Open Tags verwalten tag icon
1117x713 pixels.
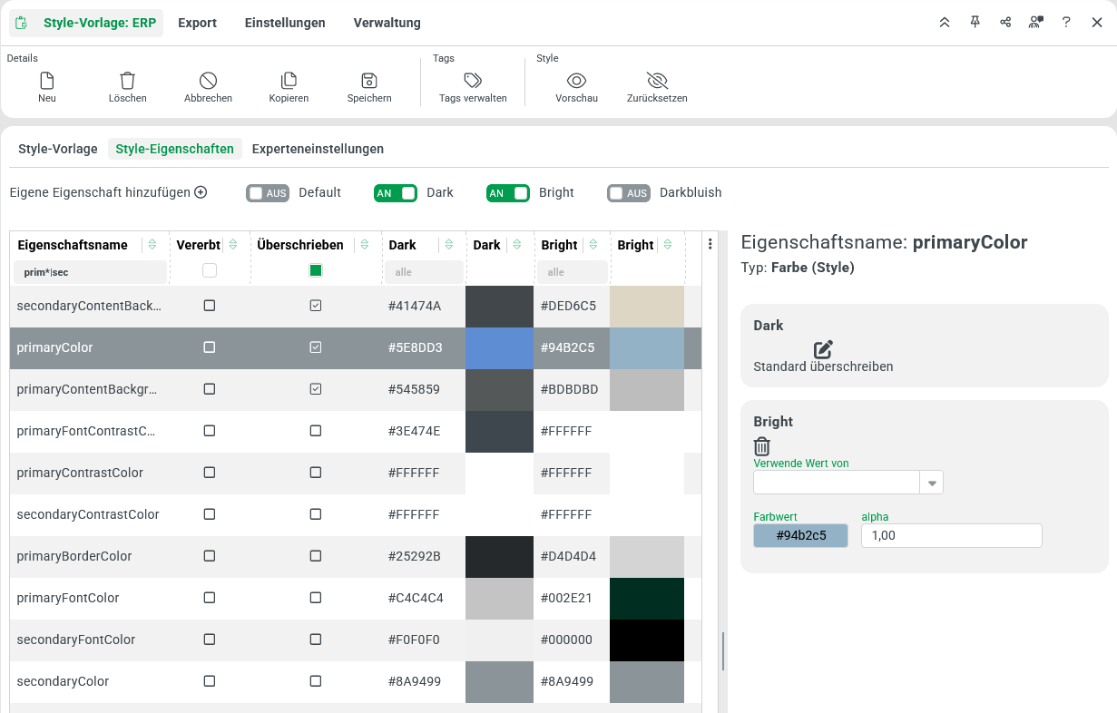[x=473, y=81]
